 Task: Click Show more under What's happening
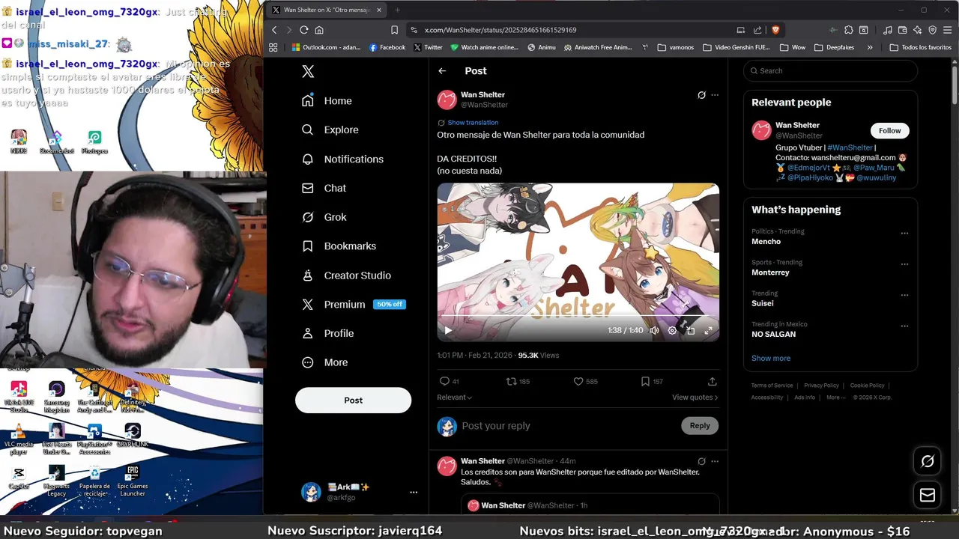click(771, 359)
